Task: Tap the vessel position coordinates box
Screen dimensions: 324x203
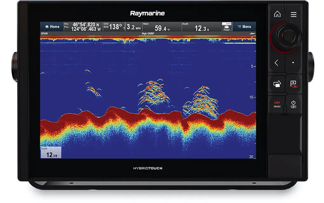Action: 83,27
